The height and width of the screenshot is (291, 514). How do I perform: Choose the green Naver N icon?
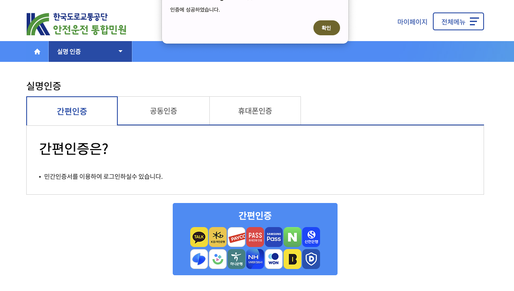(x=292, y=237)
